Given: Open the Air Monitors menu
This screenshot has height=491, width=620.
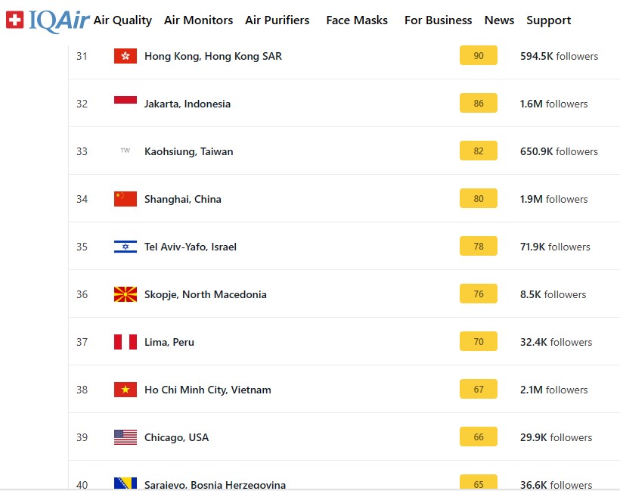Looking at the screenshot, I should click(198, 20).
